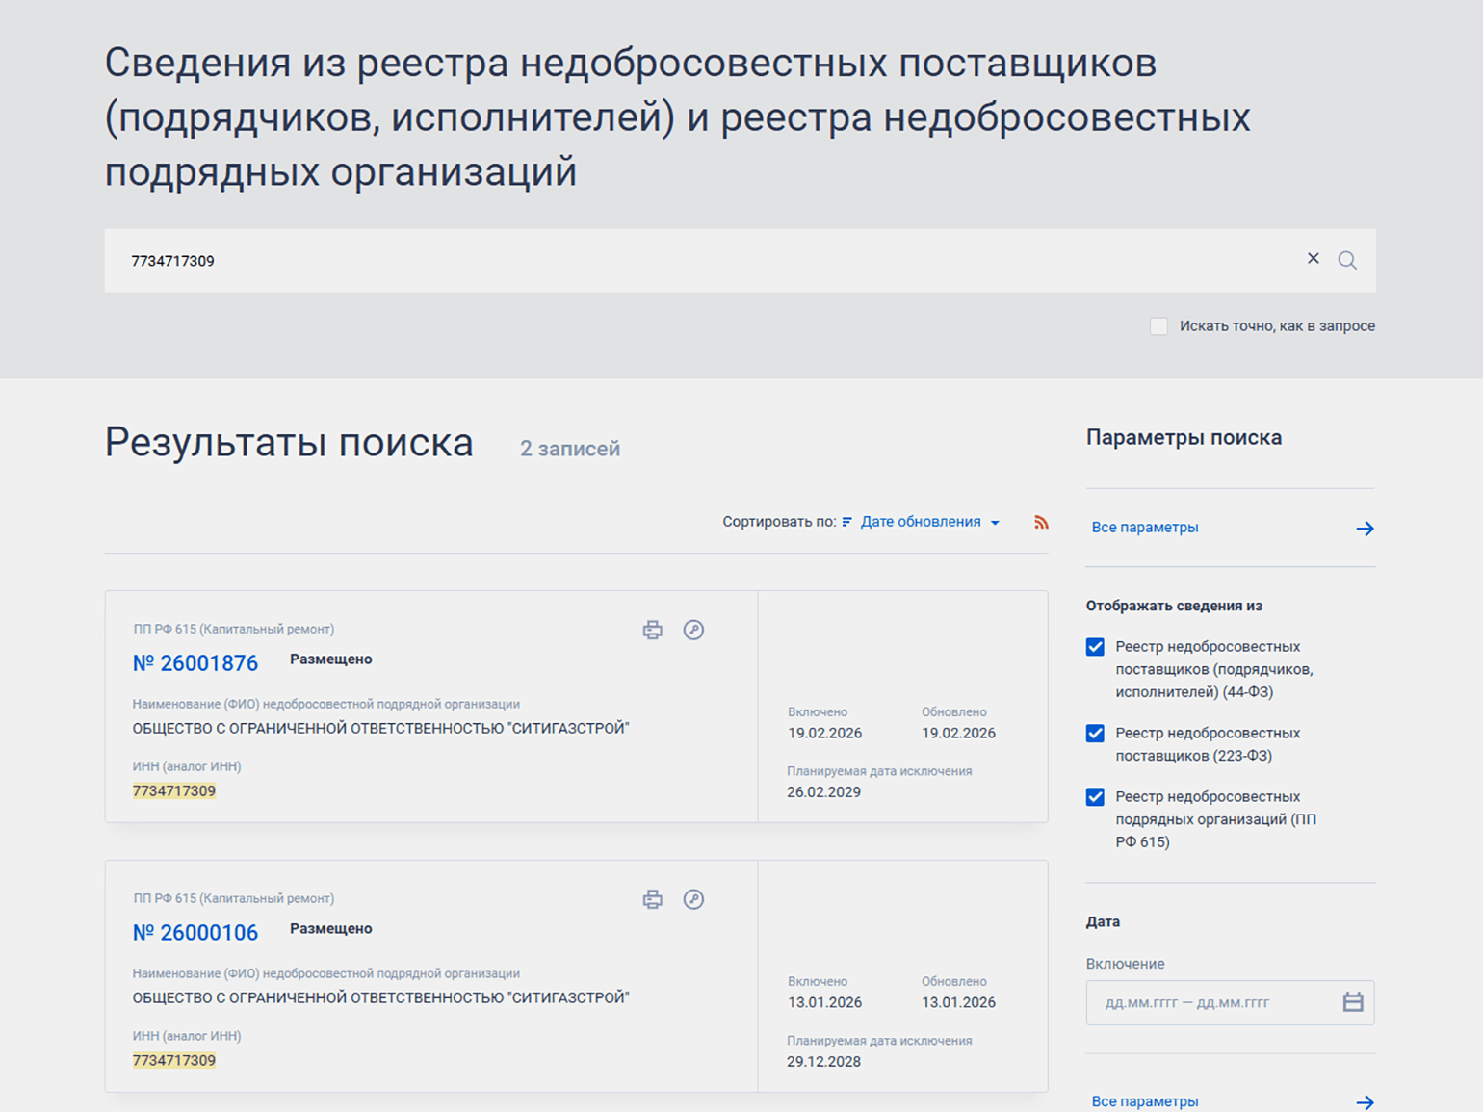Expand bottom 'Все параметры' arrow
The width and height of the screenshot is (1483, 1112).
[1365, 1101]
